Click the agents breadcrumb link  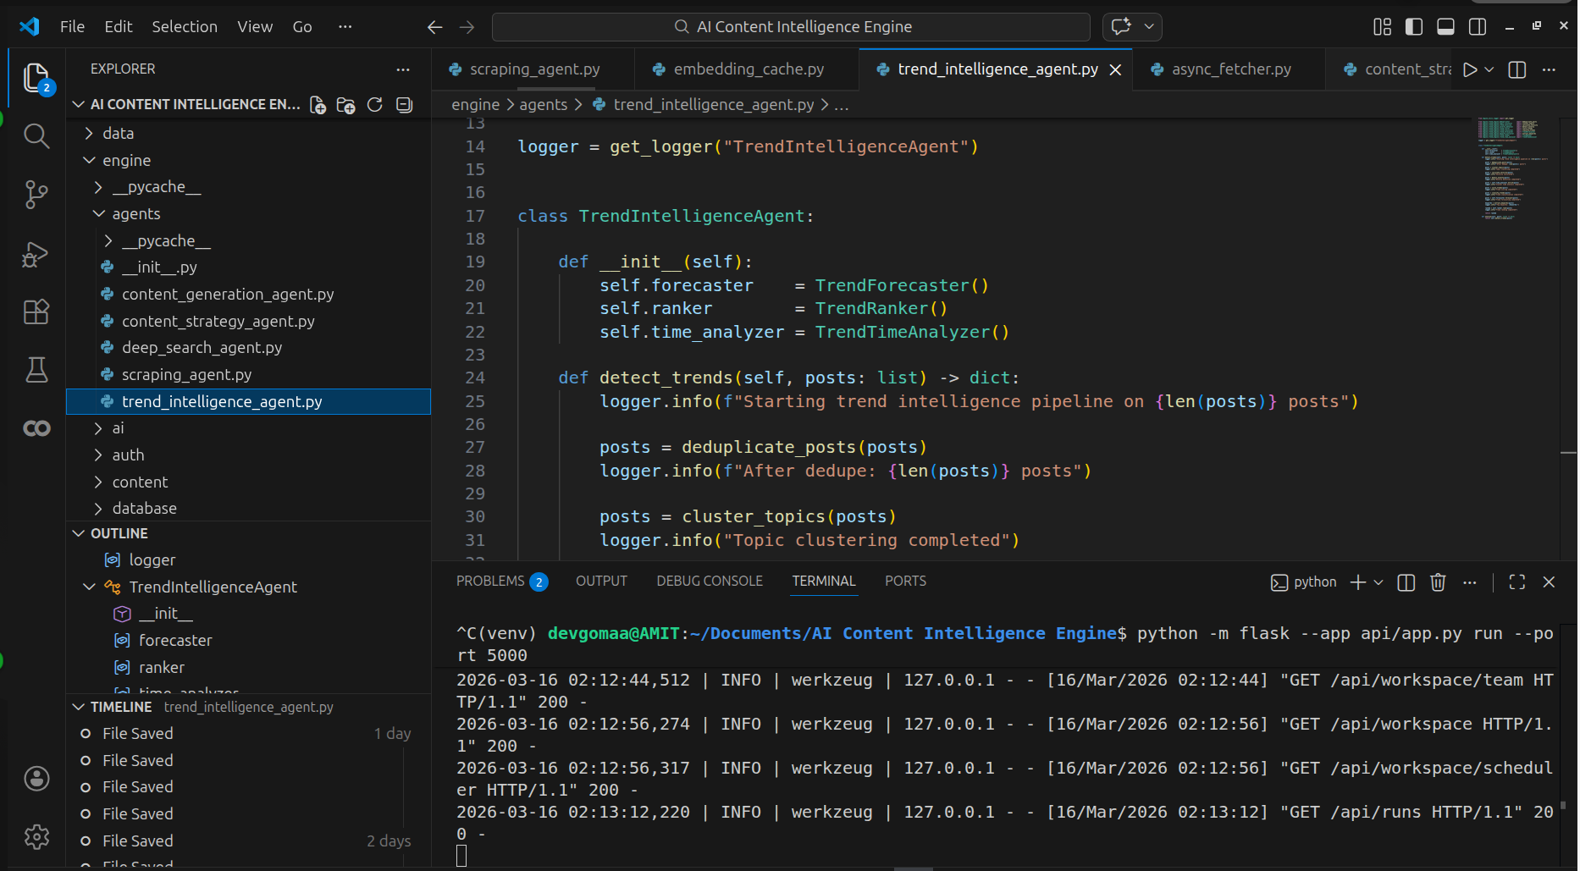[x=543, y=105]
